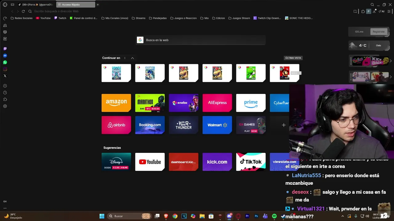This screenshot has width=394, height=221.
Task: Open the kick.com suggestion tile
Action: click(x=217, y=162)
